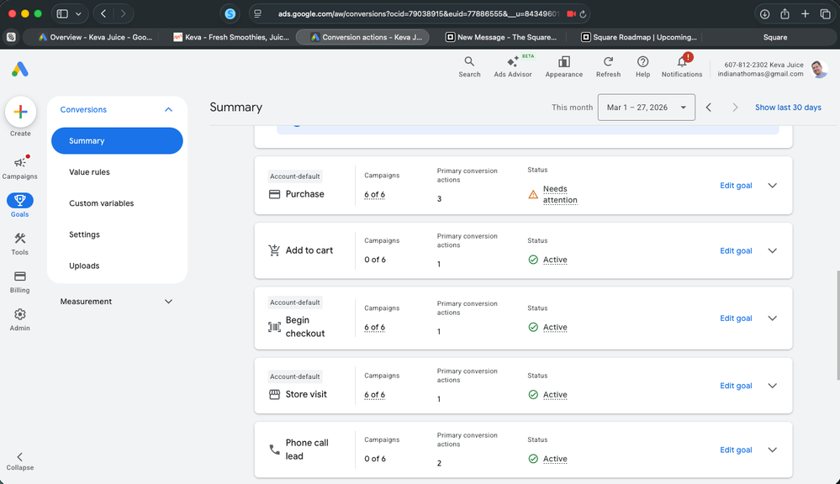Switch to Square Roadmap browser tab
The height and width of the screenshot is (484, 840).
click(639, 37)
